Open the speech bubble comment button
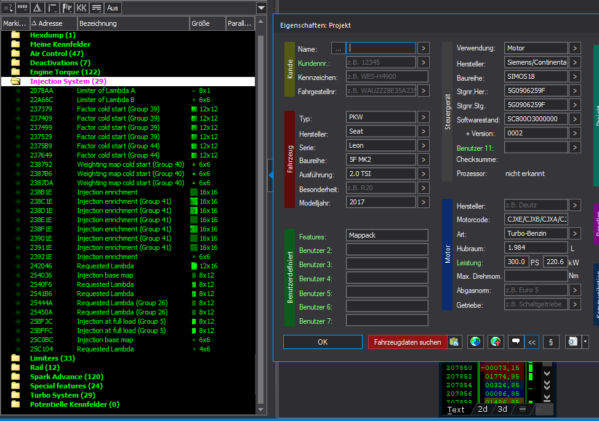 (x=515, y=342)
